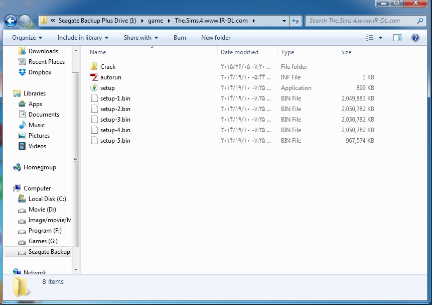
Task: Select the setup-3.bin file icon
Action: pos(94,119)
